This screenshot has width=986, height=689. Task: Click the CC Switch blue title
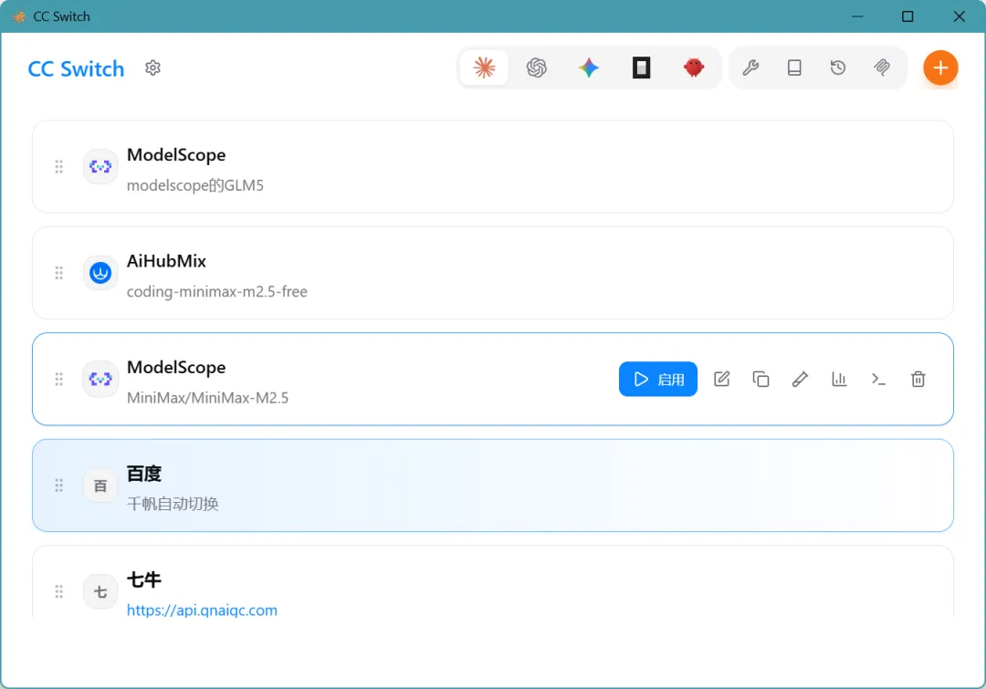(76, 68)
